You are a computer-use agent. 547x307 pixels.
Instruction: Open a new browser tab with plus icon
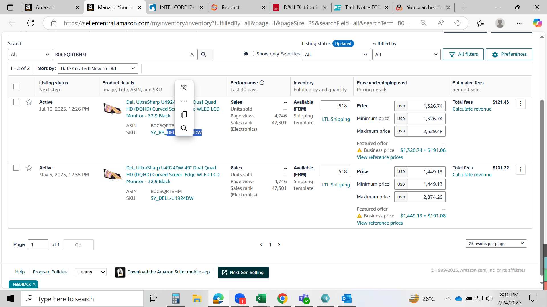[x=464, y=7]
